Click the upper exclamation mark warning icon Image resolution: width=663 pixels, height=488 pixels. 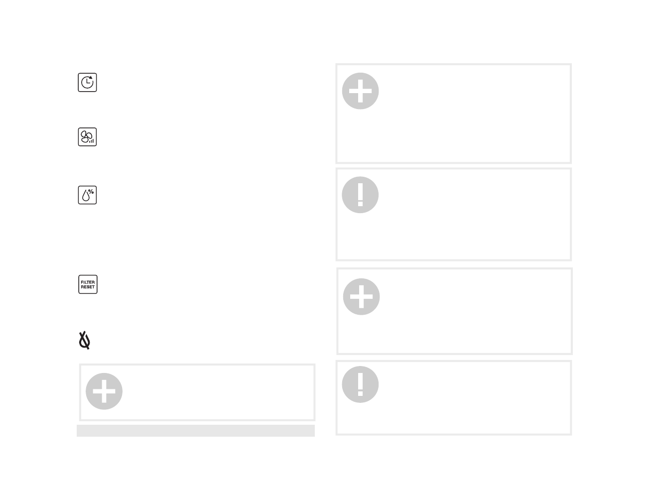(x=360, y=195)
